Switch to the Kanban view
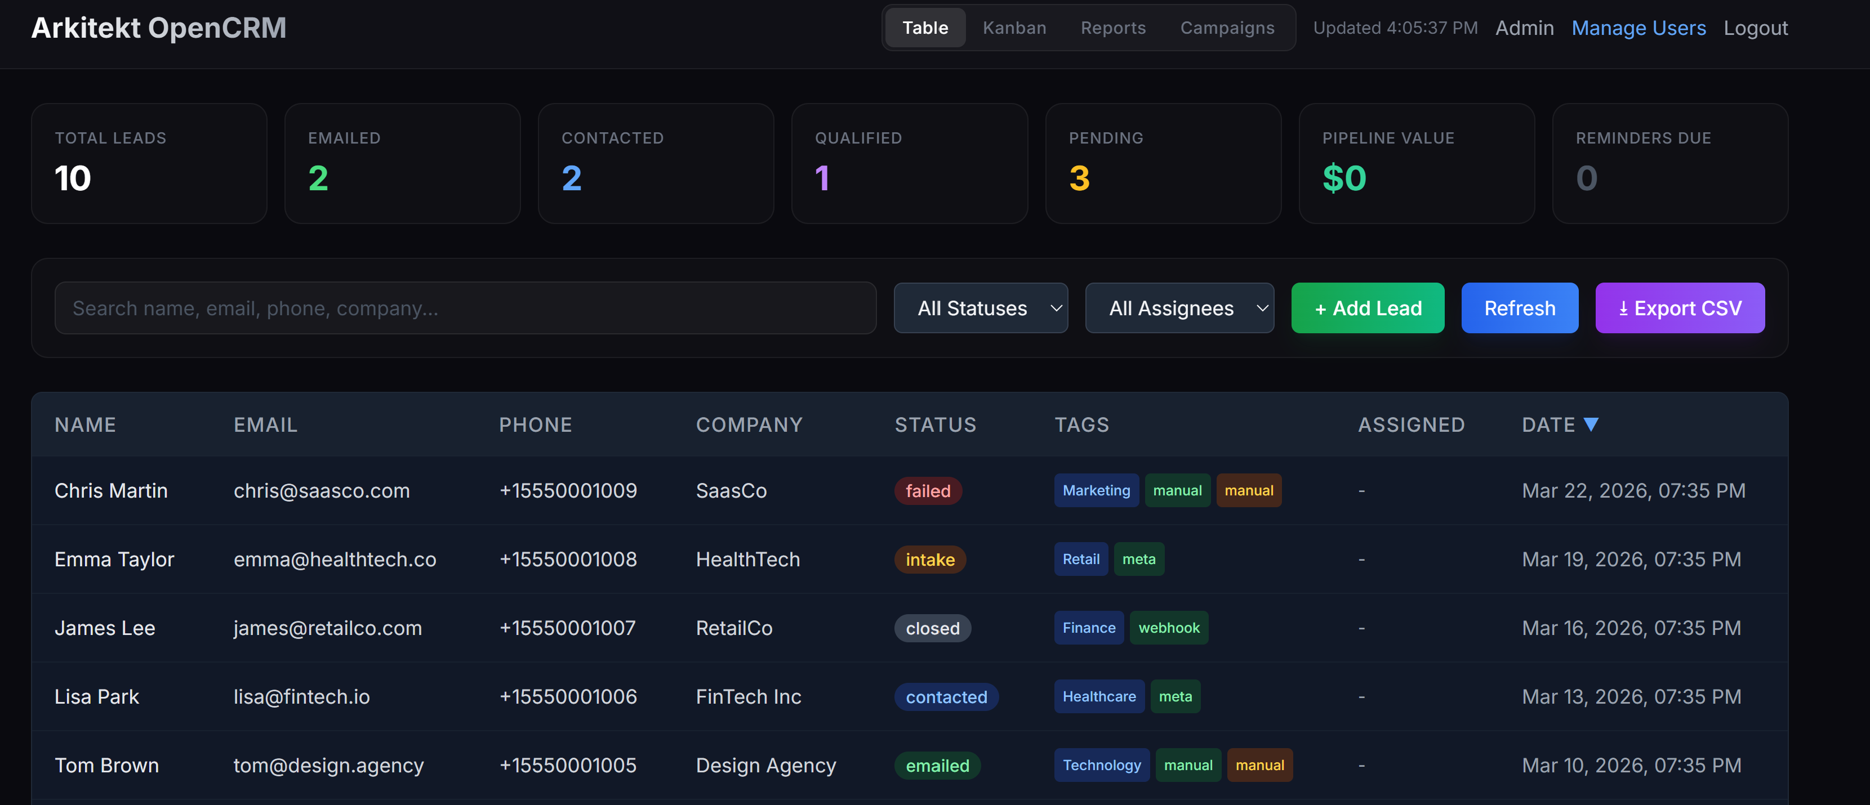Viewport: 1870px width, 805px height. point(1014,28)
